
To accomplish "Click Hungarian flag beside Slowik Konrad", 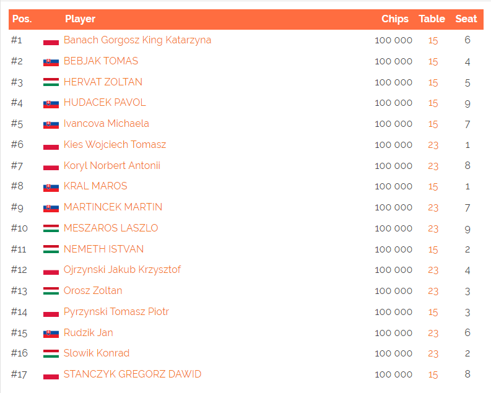I will (51, 353).
